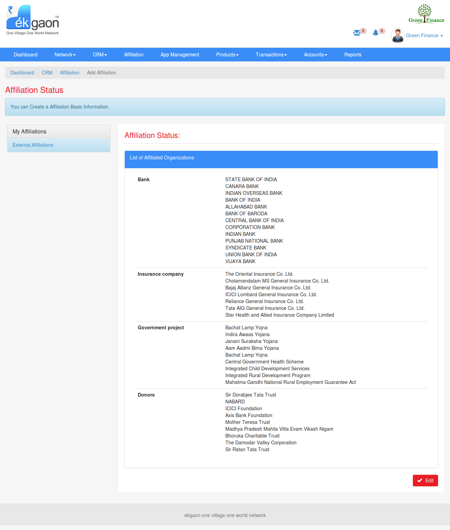Select Add Affiliation breadcrumb text
Viewport: 450px width, 530px height.
point(102,73)
